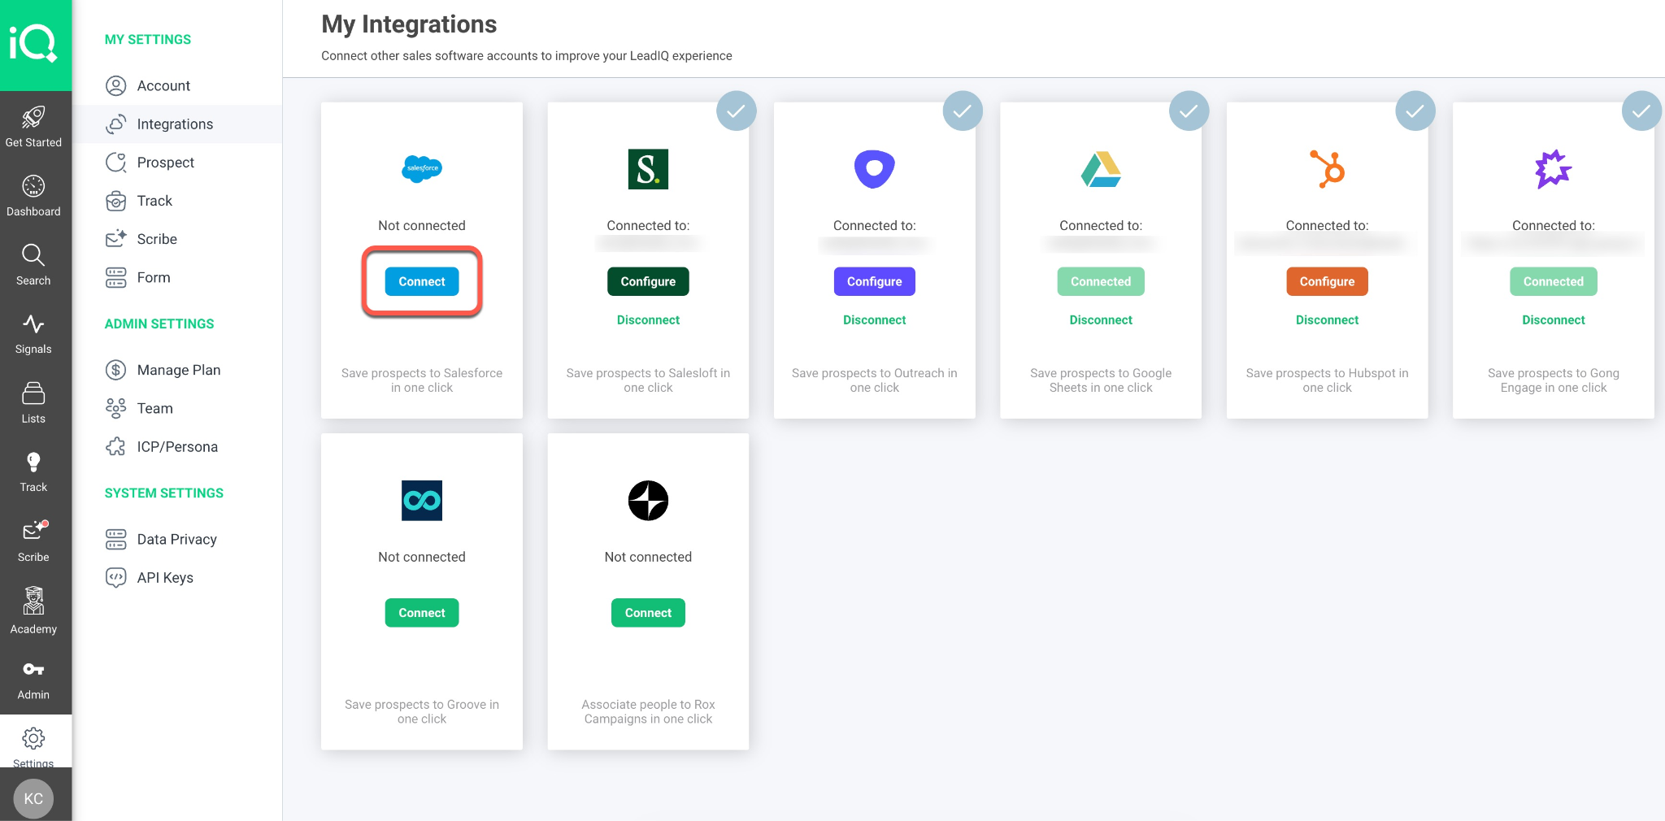Click the Salesloft card checkmark badge

tap(737, 111)
